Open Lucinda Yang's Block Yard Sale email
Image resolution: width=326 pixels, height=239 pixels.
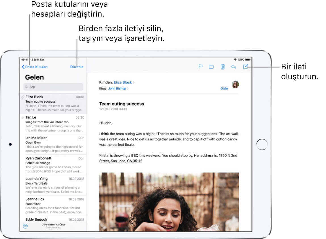[53, 185]
